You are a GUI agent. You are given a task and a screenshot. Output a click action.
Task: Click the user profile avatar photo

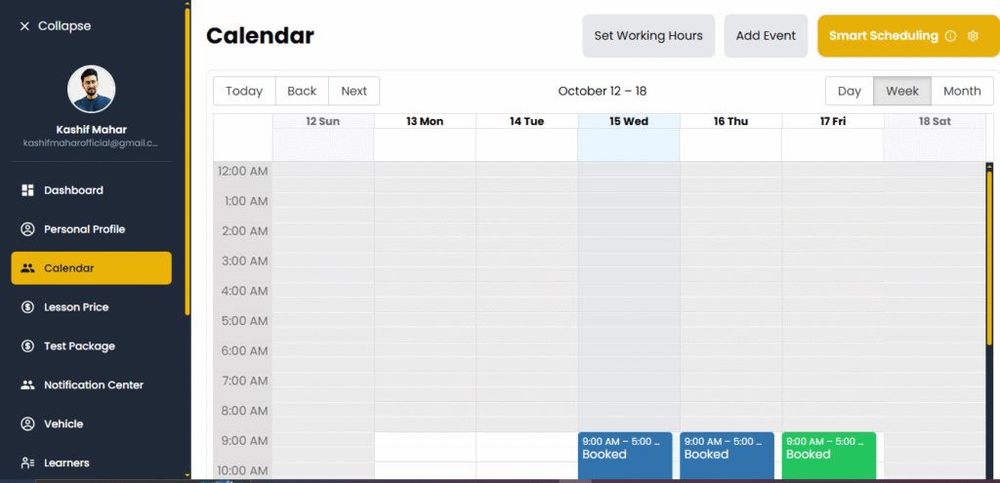[91, 90]
